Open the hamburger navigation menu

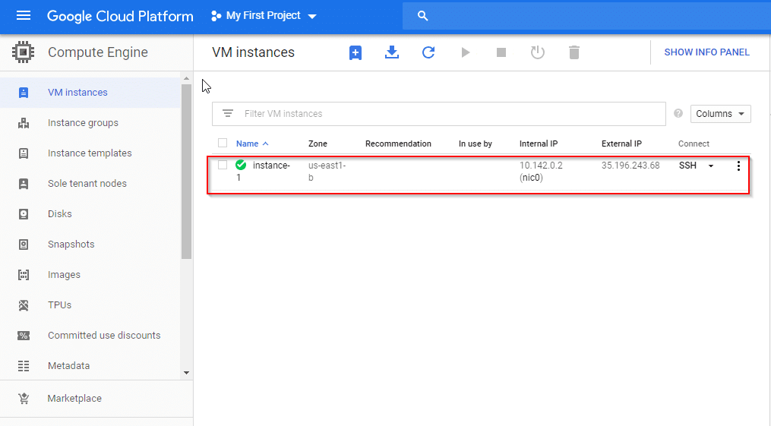click(x=23, y=16)
